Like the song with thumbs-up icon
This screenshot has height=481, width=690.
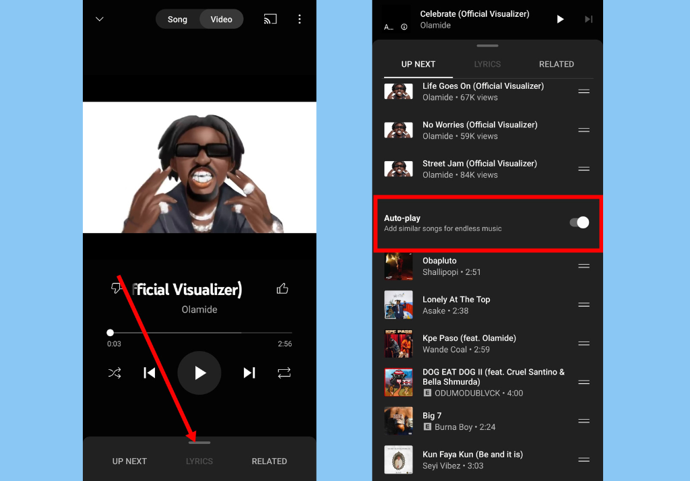coord(282,288)
